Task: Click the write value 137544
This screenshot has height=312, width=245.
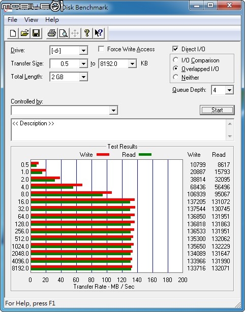Action: pos(196,209)
